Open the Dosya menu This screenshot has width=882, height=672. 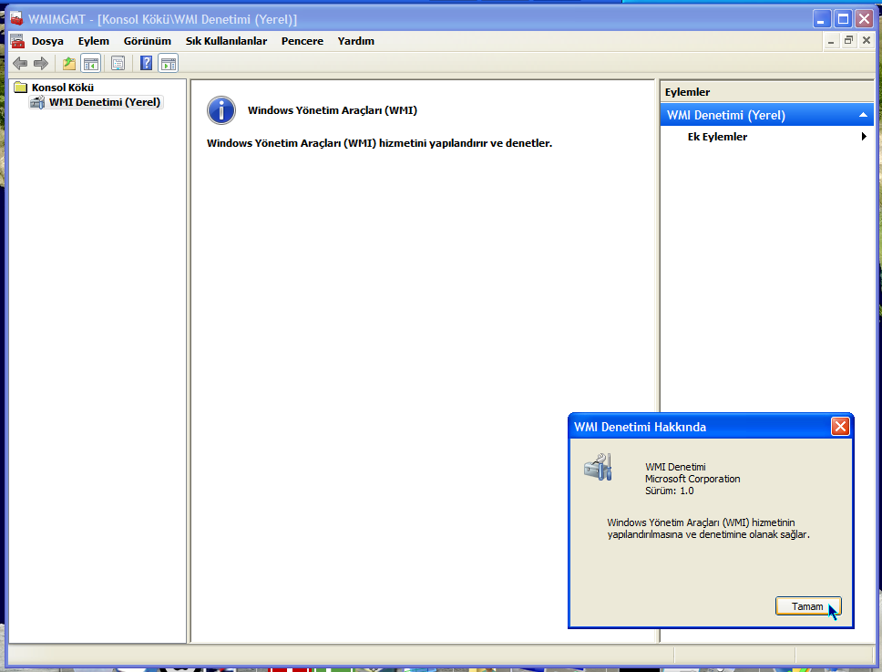(47, 41)
